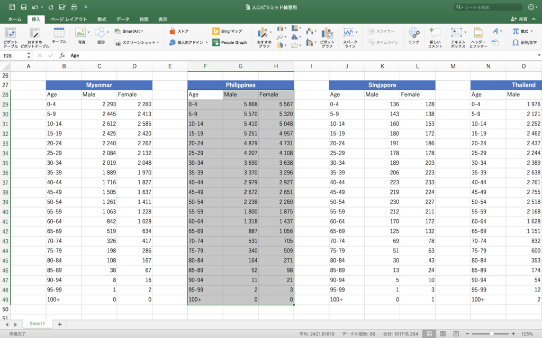Open the スクリーンショット dropdown

158,42
